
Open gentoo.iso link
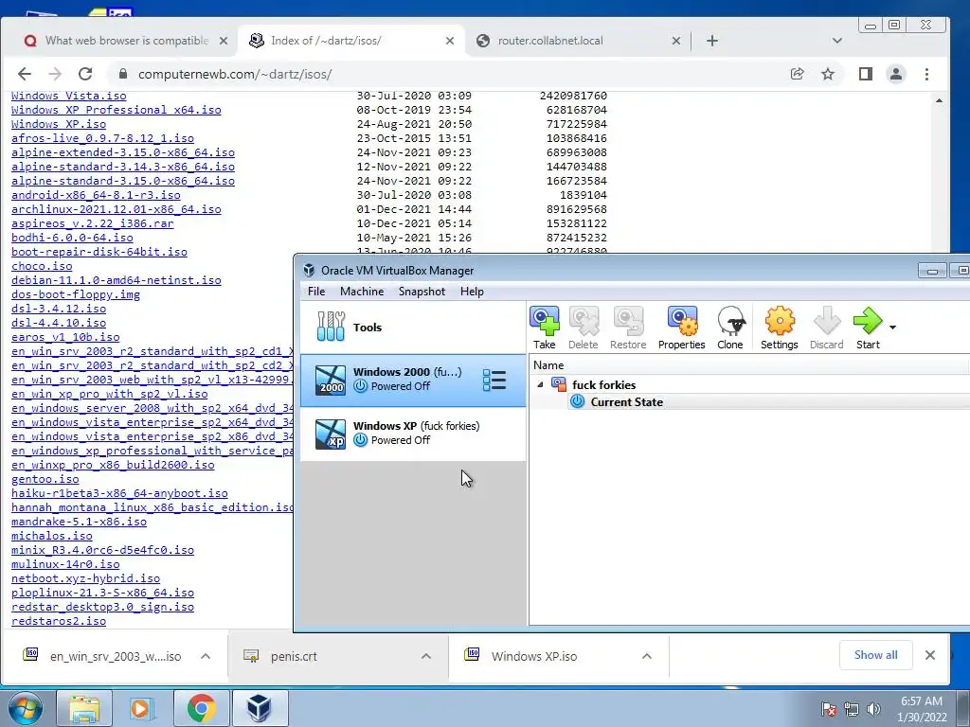pos(45,479)
